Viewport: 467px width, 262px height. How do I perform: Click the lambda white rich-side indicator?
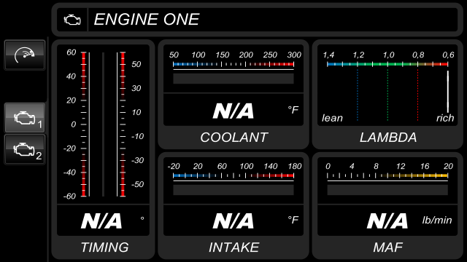(447, 92)
